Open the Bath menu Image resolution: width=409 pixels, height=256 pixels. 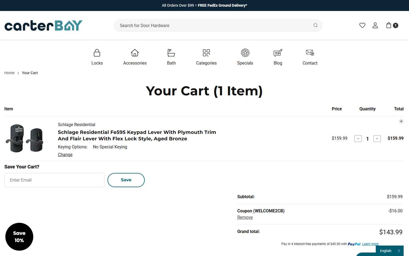pos(171,63)
